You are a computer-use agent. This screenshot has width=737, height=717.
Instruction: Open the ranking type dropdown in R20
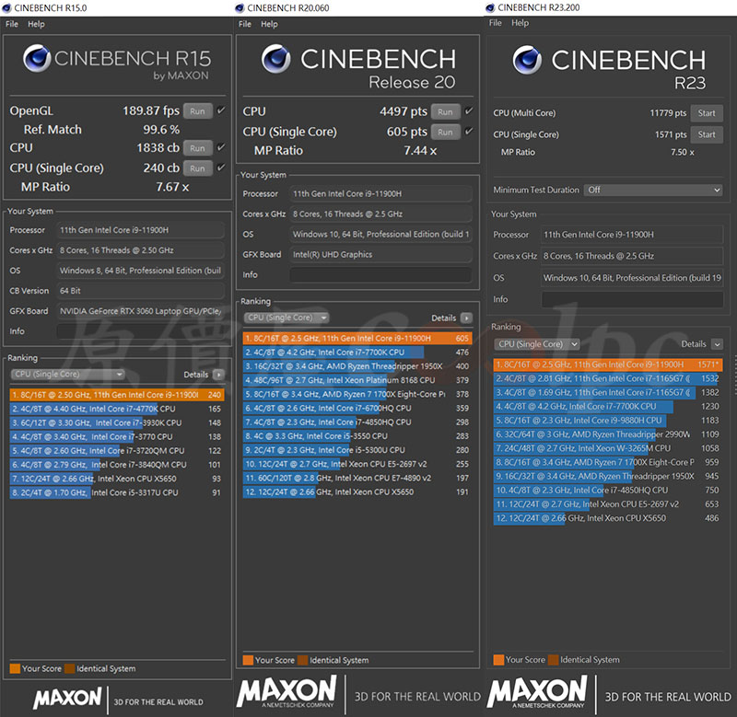[x=287, y=318]
